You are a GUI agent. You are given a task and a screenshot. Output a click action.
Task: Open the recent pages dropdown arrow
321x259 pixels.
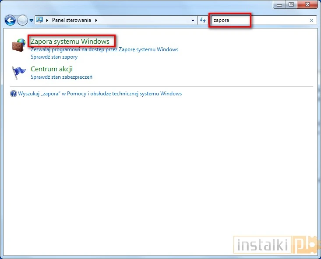[31, 21]
